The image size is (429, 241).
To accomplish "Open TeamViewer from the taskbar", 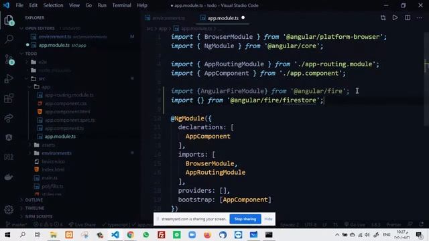I will click(x=238, y=235).
